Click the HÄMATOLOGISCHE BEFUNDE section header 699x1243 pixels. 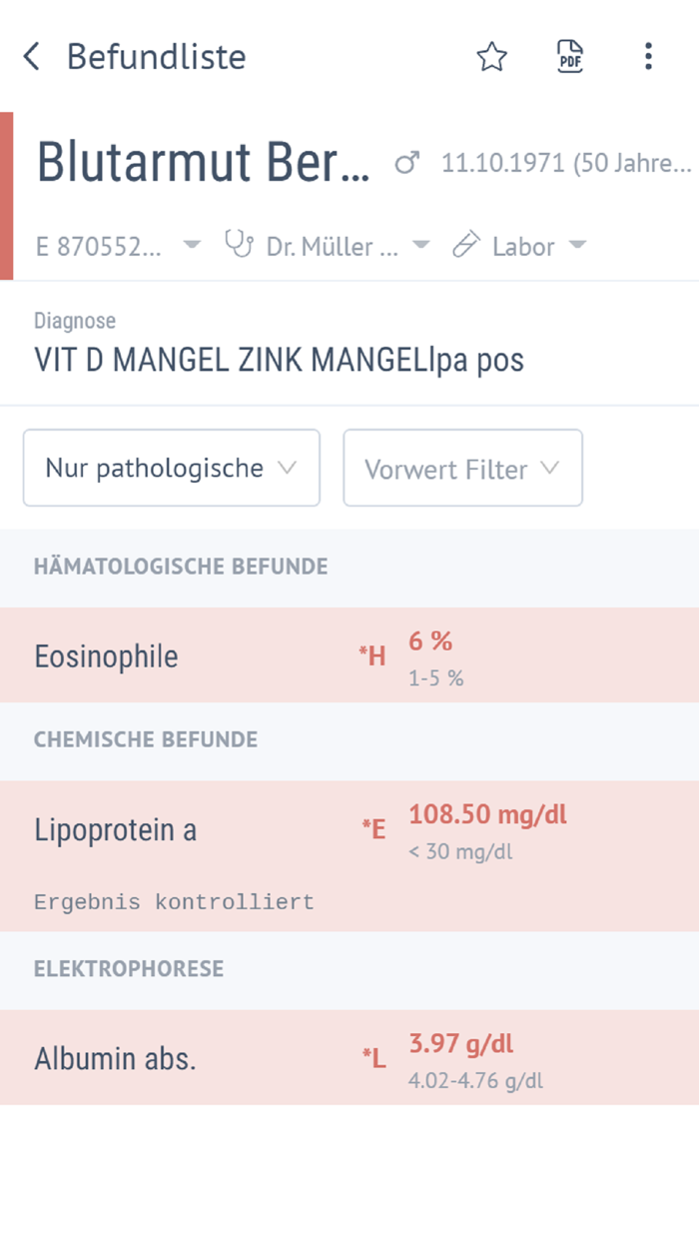point(180,567)
